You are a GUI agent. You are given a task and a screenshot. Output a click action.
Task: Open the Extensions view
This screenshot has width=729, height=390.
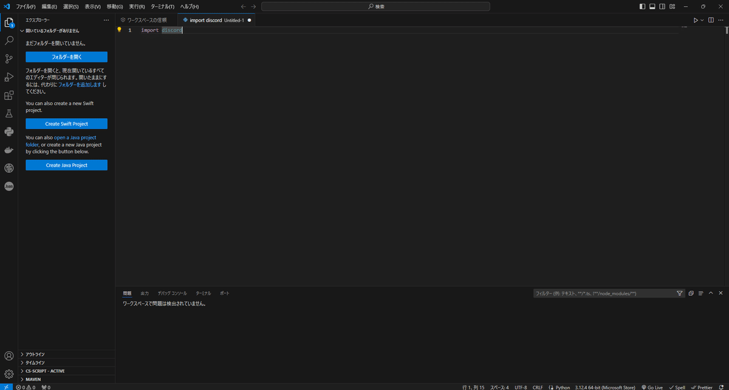[9, 95]
